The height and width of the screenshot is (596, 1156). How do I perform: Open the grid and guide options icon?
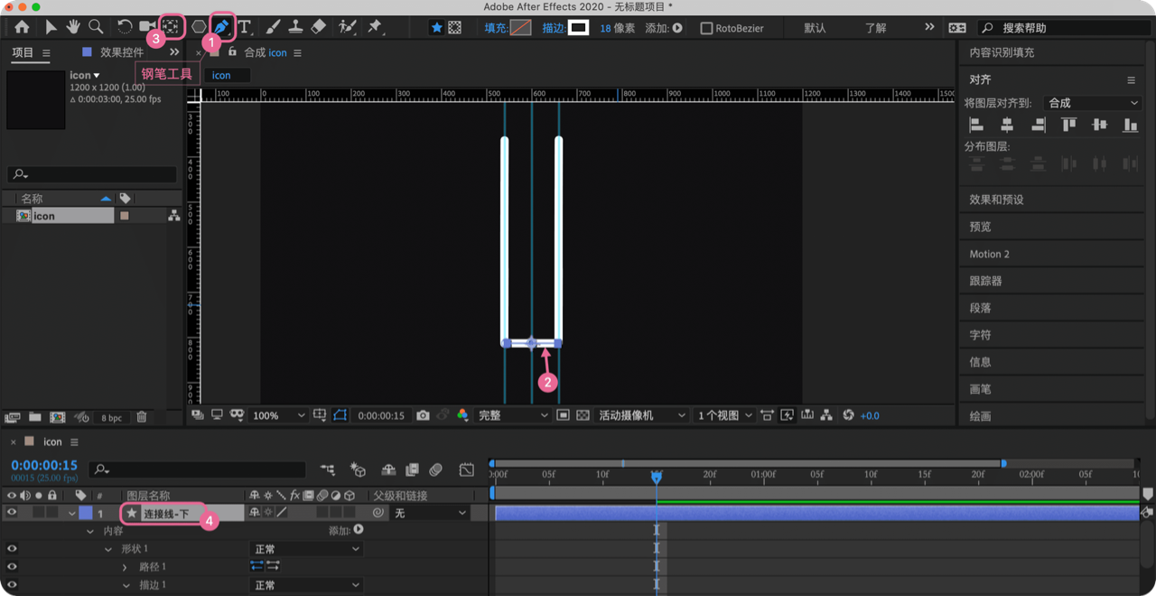[x=320, y=415]
